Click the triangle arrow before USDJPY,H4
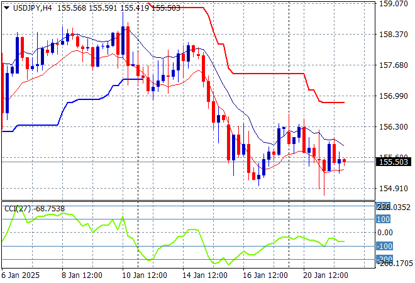 pos(6,7)
